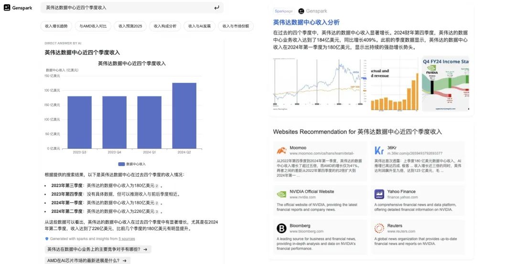Click the Yahoo Finance icon
Image resolution: width=516 pixels, height=264 pixels.
point(379,194)
